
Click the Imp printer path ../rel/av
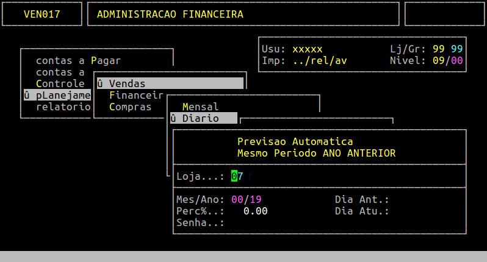pos(319,60)
